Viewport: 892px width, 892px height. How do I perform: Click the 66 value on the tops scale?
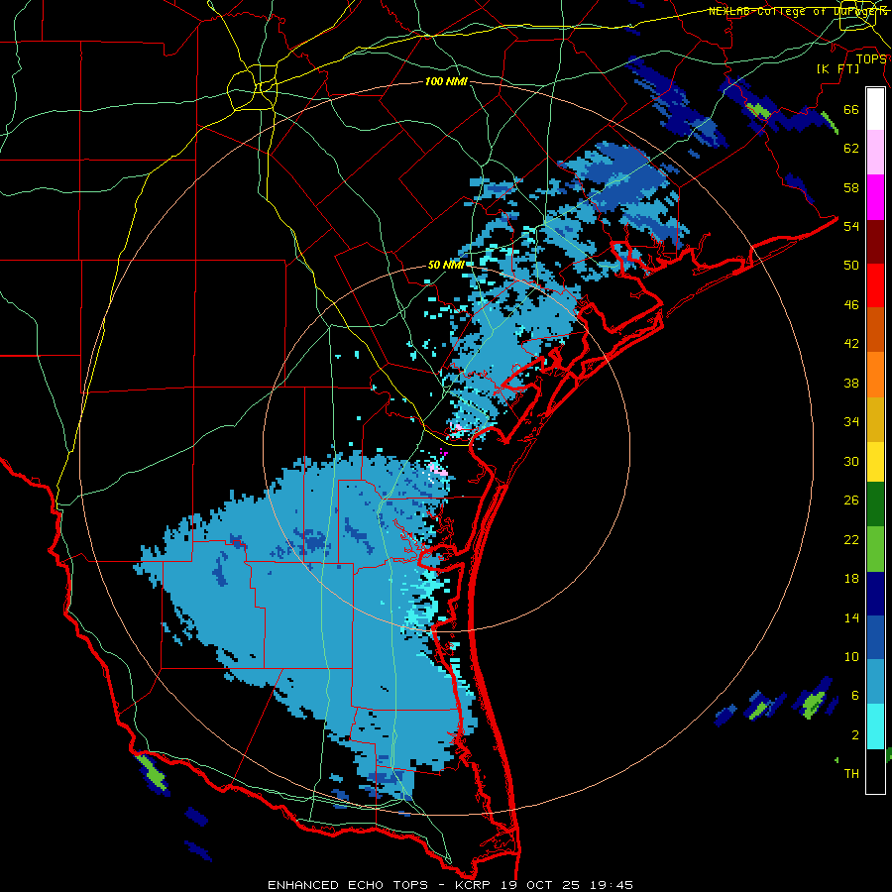[851, 109]
